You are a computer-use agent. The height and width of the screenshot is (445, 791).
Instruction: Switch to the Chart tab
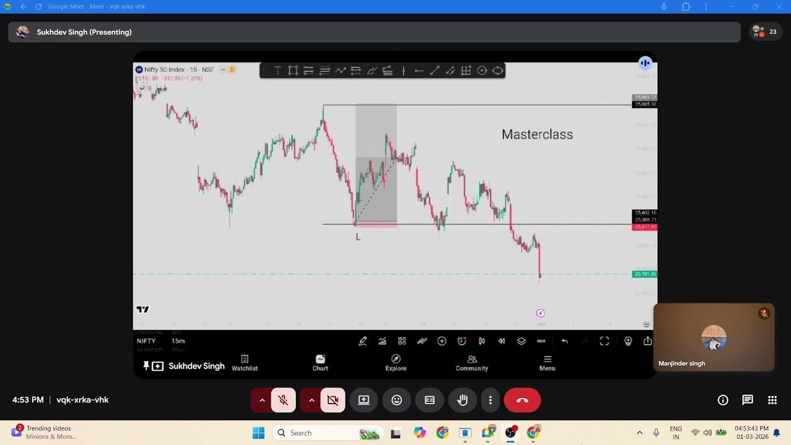[x=320, y=363]
